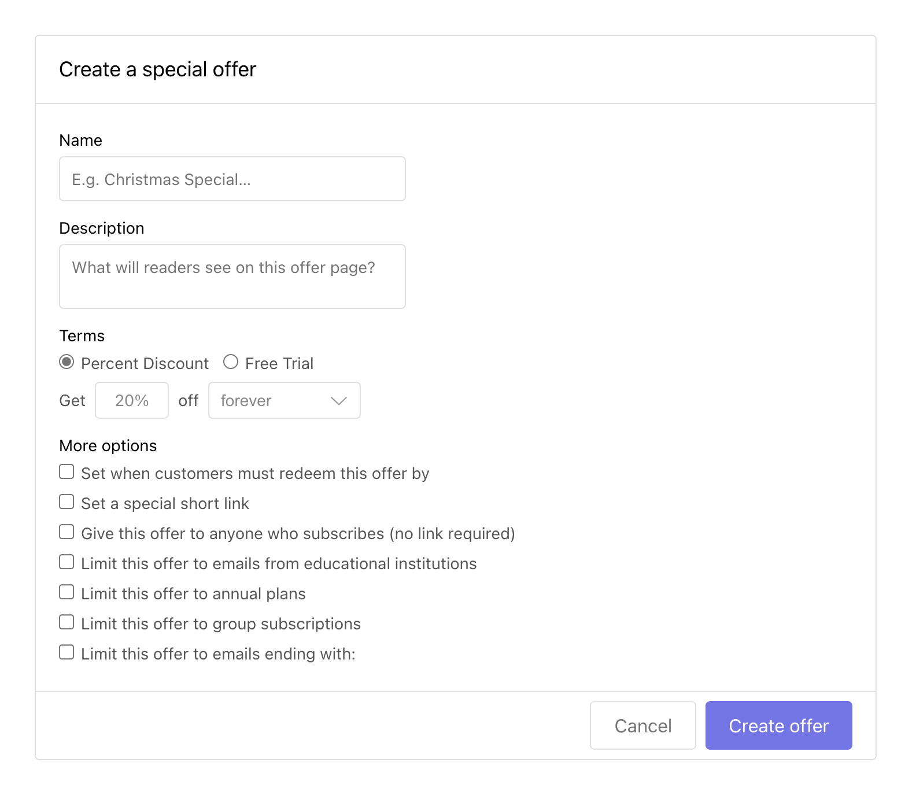This screenshot has width=916, height=796.
Task: Click the "Get" label beside the discount field
Action: tap(72, 400)
